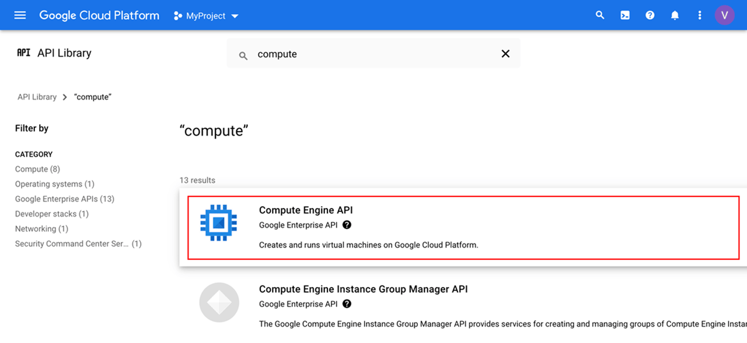Open the MyProject project selector dropdown
The height and width of the screenshot is (343, 747).
207,16
